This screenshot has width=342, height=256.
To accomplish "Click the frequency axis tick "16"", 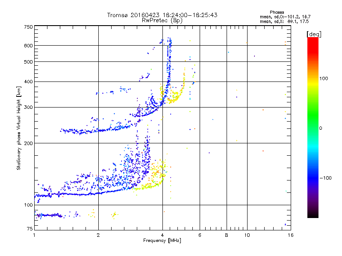I will [291, 235].
